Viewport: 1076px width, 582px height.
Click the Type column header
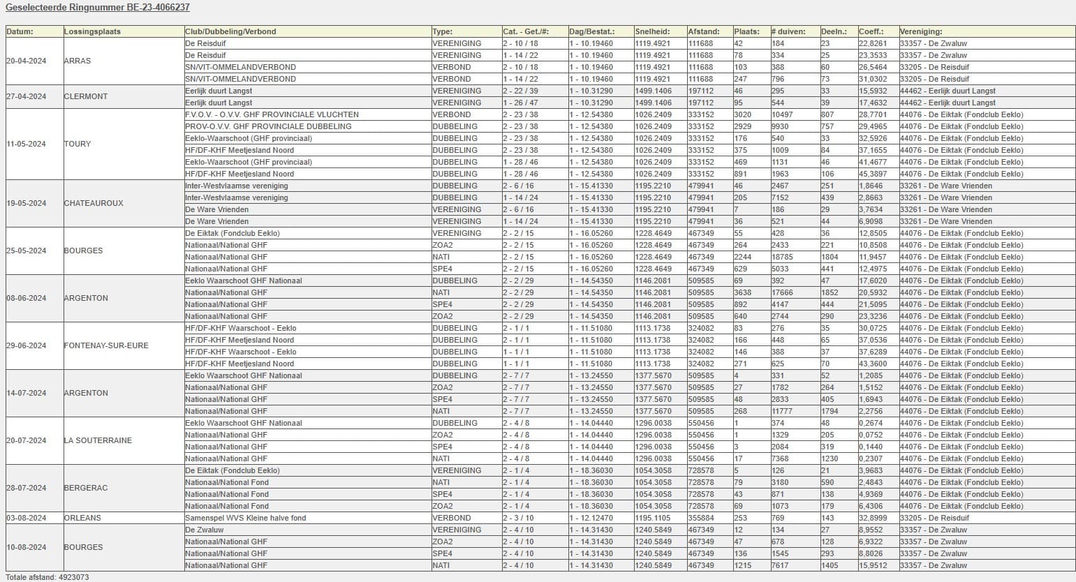click(x=443, y=31)
